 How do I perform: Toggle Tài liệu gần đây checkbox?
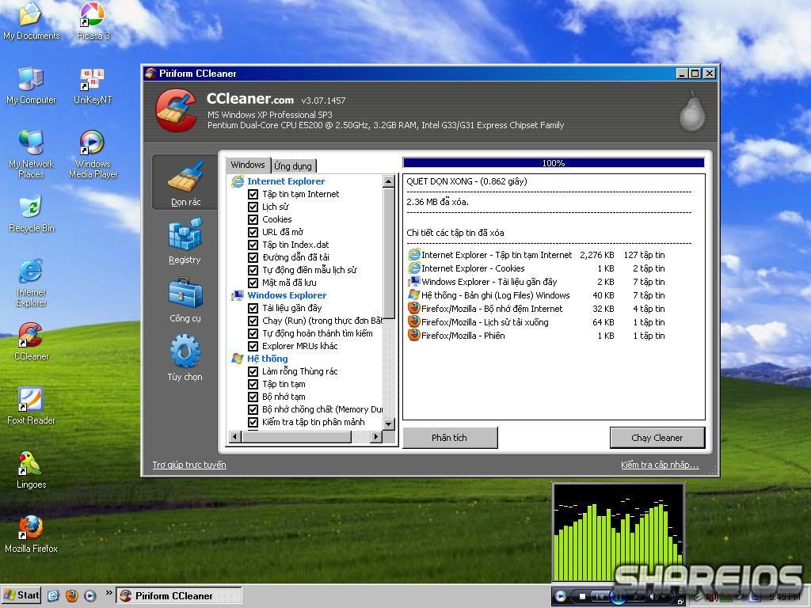pos(253,308)
